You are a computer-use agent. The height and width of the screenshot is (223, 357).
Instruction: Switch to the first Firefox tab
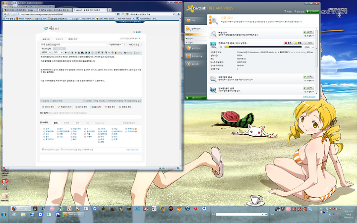[20, 10]
